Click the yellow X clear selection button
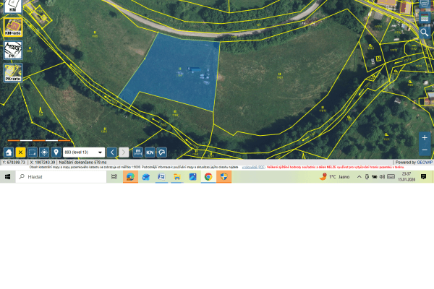 [x=20, y=152]
